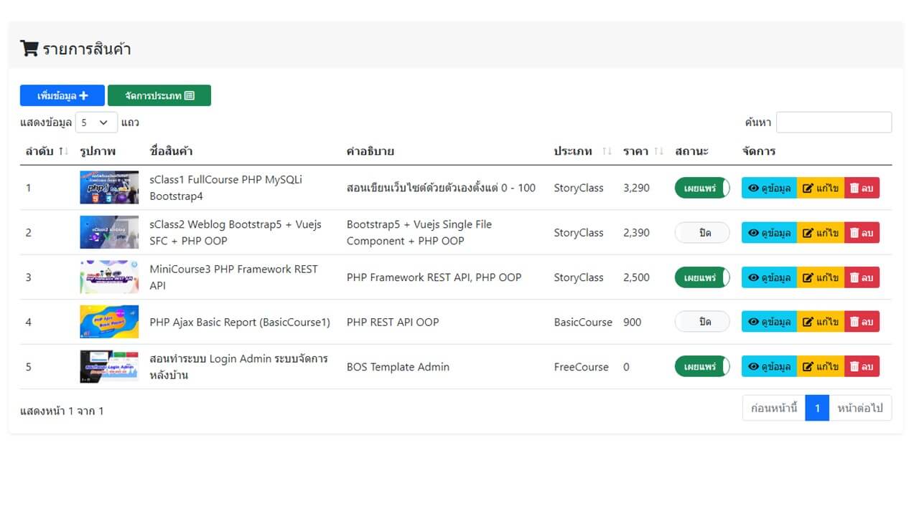Go to next page with หน้าต่อไป

click(x=860, y=408)
